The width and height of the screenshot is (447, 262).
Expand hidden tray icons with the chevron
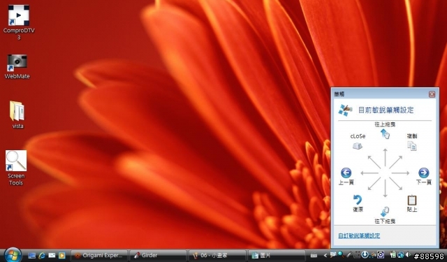[325, 255]
